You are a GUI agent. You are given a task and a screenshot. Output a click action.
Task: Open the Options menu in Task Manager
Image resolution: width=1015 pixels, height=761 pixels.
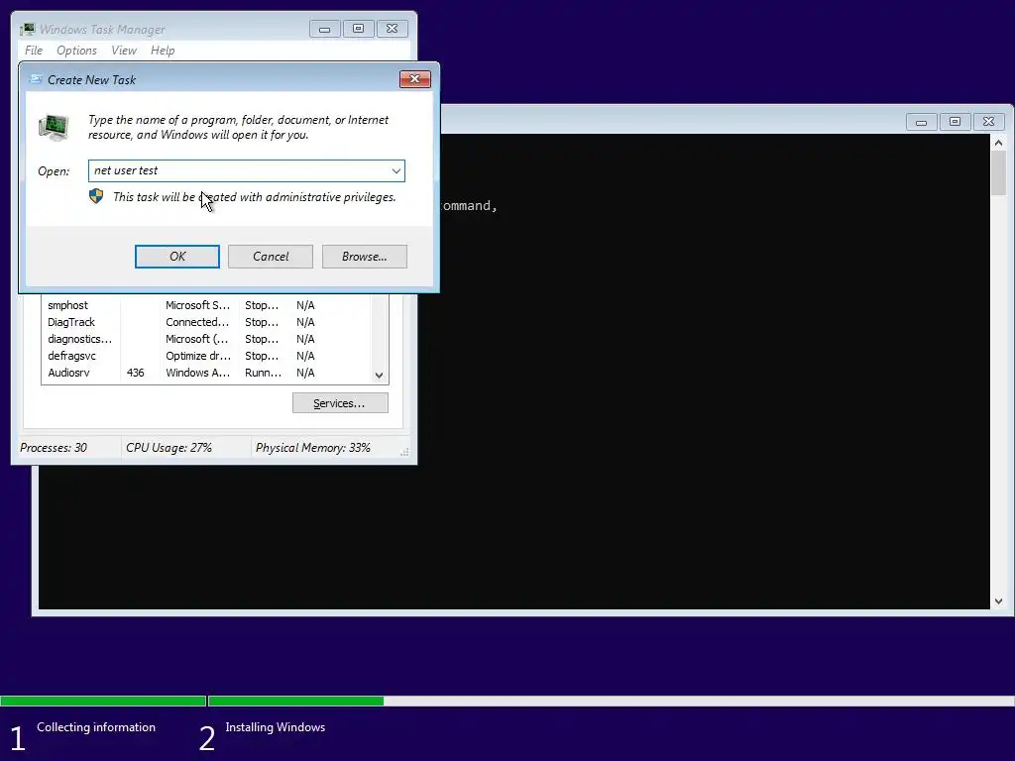(76, 51)
